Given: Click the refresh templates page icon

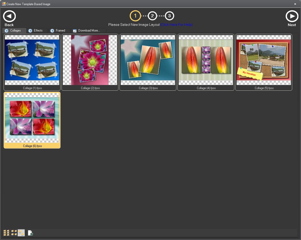Looking at the screenshot, I should (30, 233).
